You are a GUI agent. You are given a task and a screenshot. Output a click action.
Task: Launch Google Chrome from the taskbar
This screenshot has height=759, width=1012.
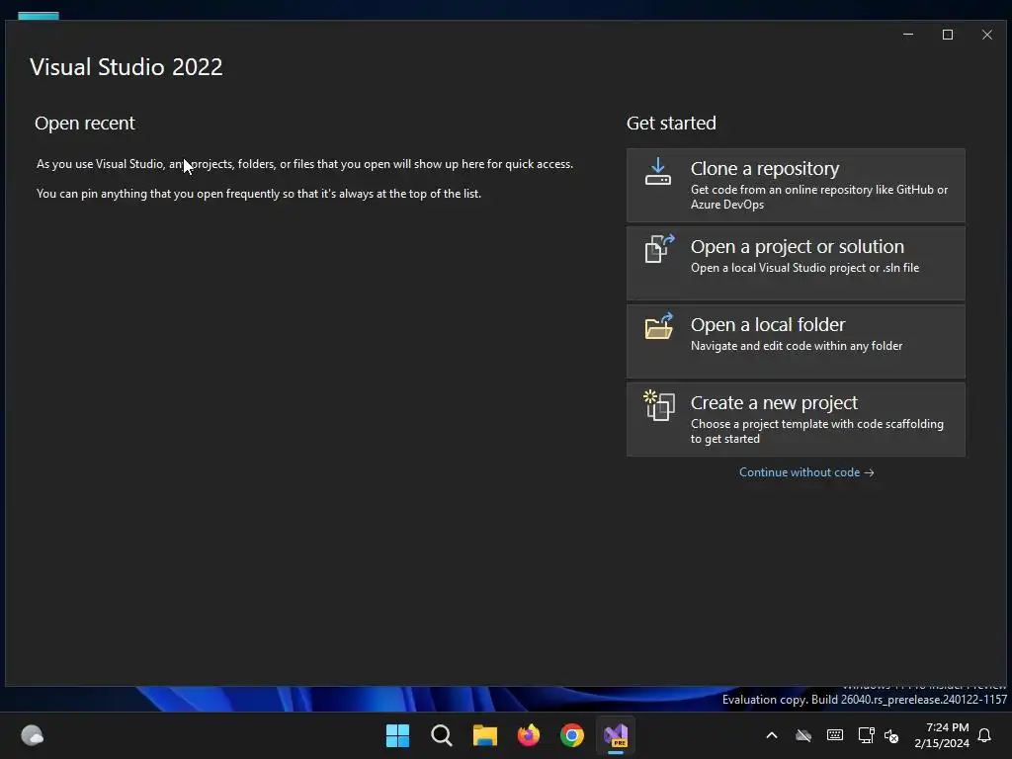click(572, 735)
